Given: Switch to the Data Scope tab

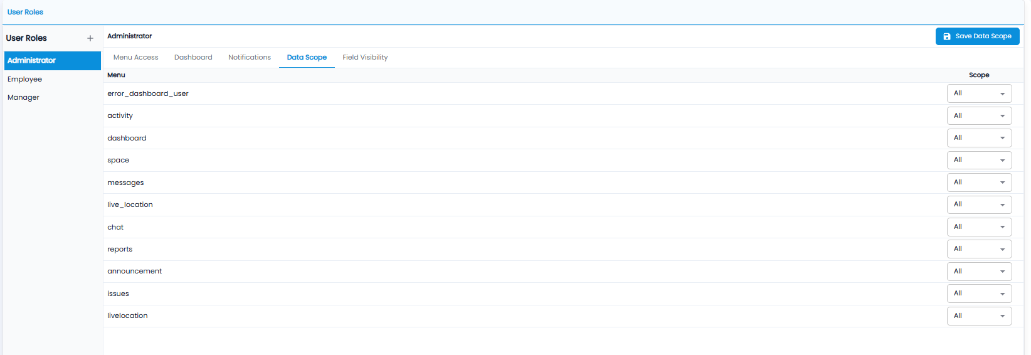Looking at the screenshot, I should pos(307,57).
